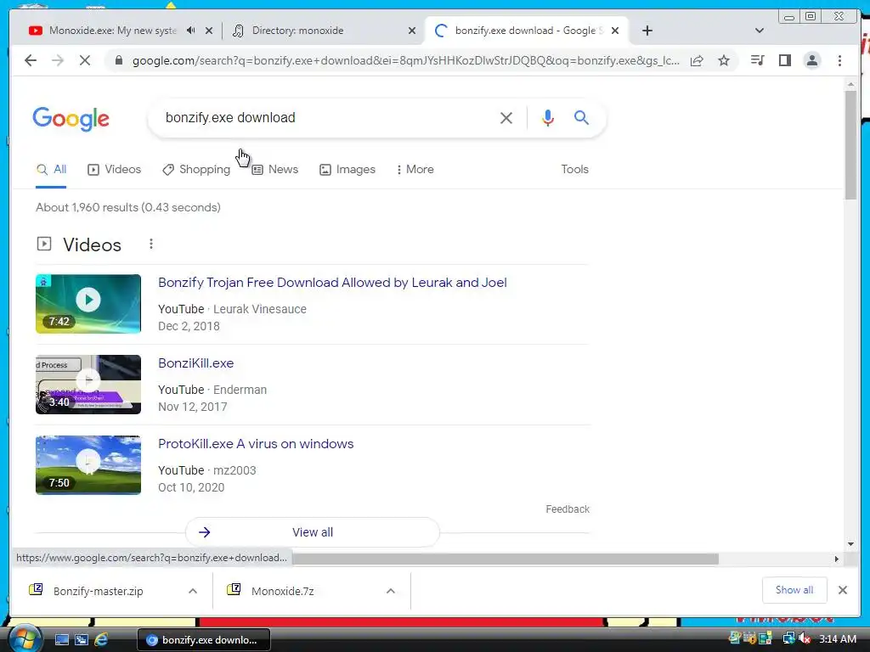
Task: Launch Internet Explorer from quick launch
Action: 102,640
